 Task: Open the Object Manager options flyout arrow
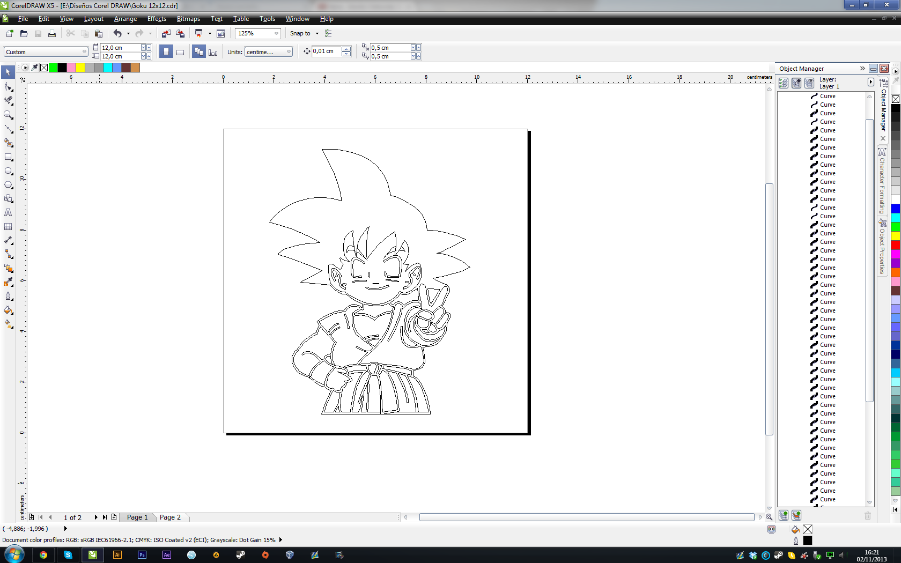[870, 82]
